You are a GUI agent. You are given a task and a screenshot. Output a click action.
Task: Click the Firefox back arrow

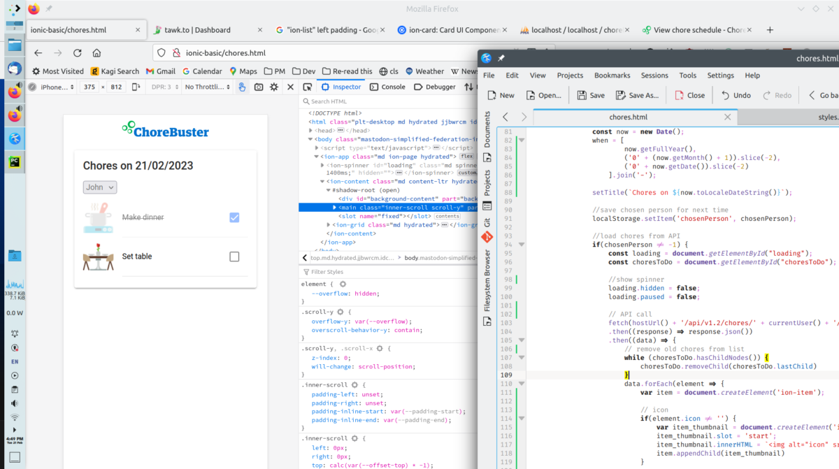point(38,52)
